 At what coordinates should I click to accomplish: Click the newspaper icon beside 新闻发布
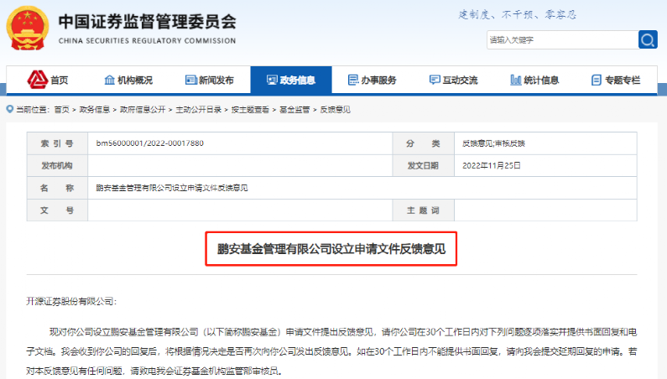(x=191, y=80)
